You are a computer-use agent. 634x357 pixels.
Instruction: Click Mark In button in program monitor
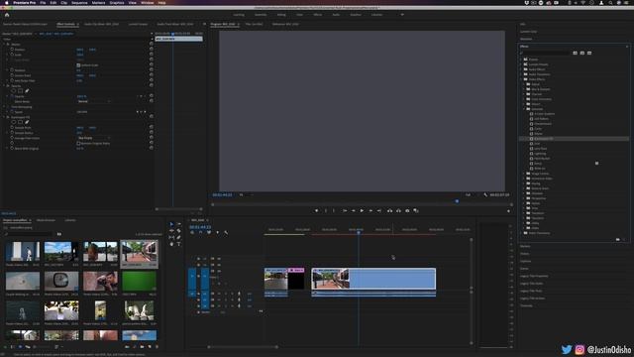click(326, 210)
